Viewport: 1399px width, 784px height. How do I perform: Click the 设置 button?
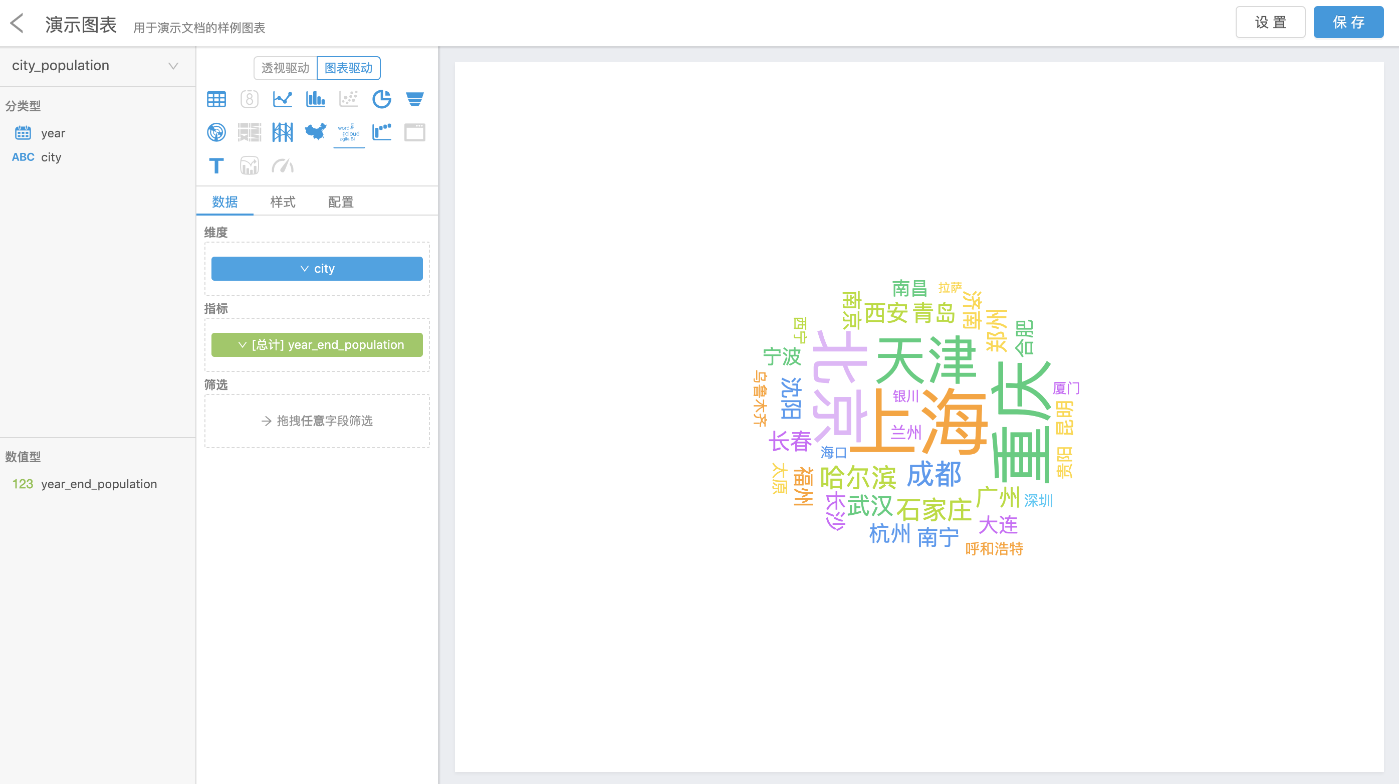pos(1270,22)
